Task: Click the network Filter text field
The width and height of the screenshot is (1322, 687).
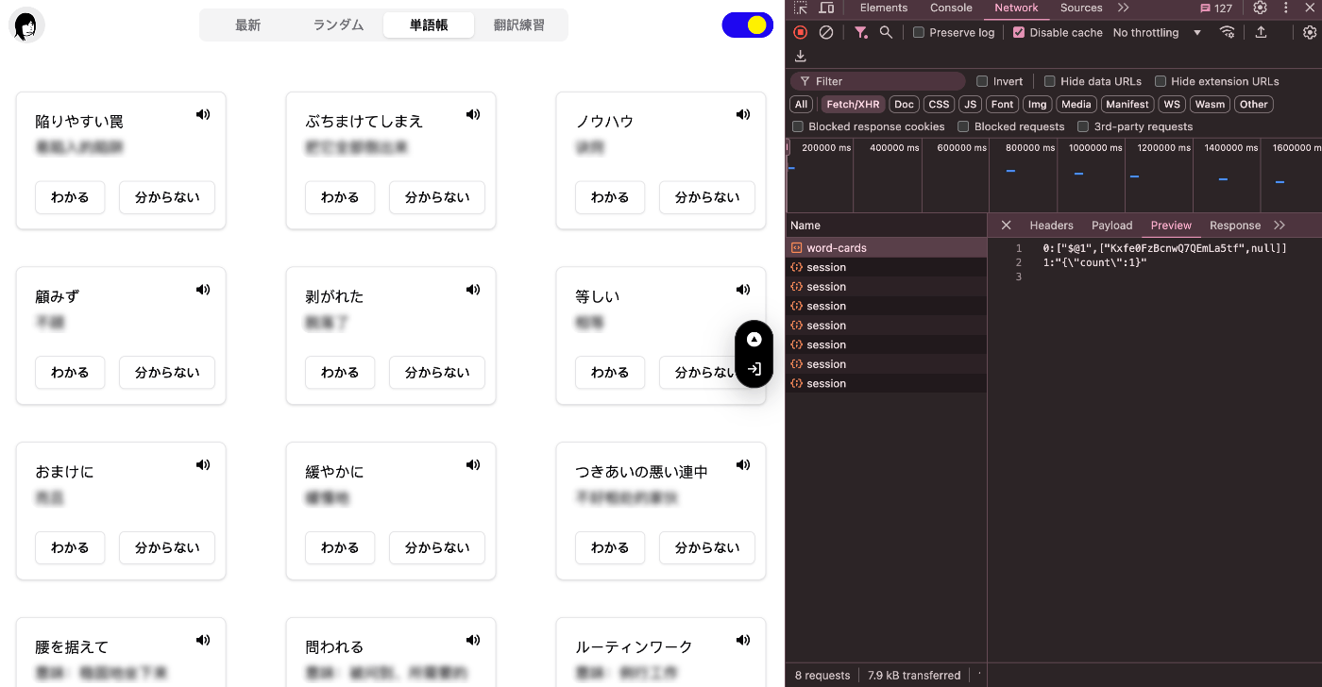Action: point(878,81)
